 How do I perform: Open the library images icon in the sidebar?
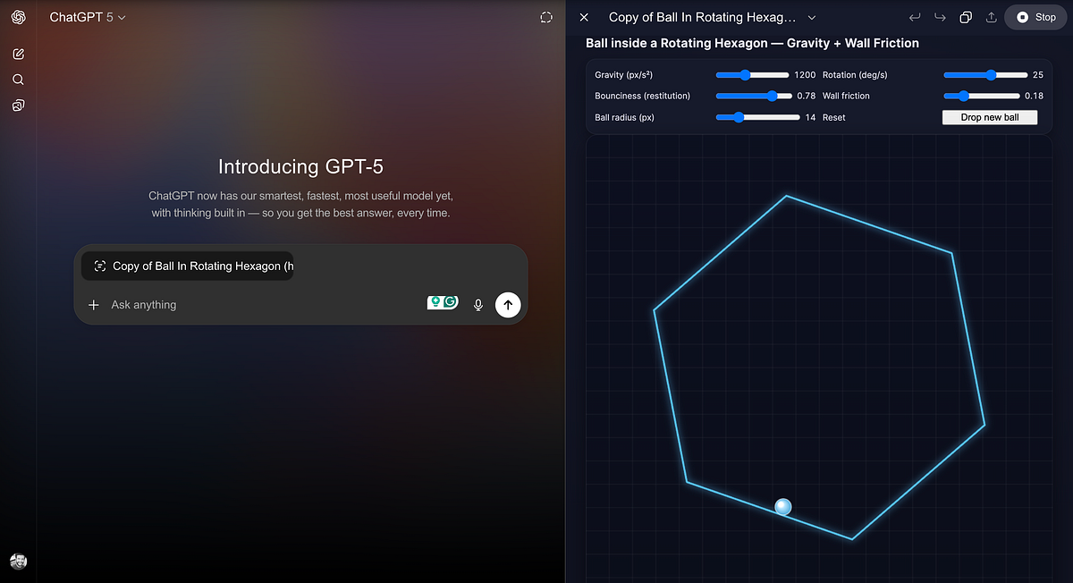pyautogui.click(x=18, y=106)
